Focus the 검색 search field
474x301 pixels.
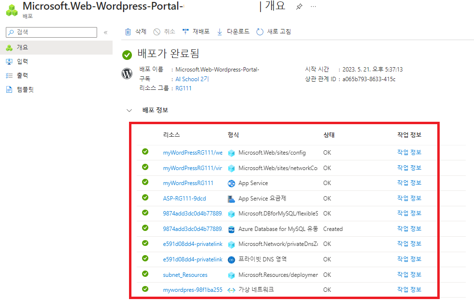[51, 32]
